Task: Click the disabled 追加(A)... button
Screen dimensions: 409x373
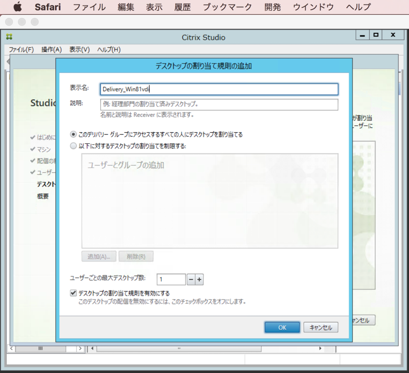Action: tap(99, 256)
